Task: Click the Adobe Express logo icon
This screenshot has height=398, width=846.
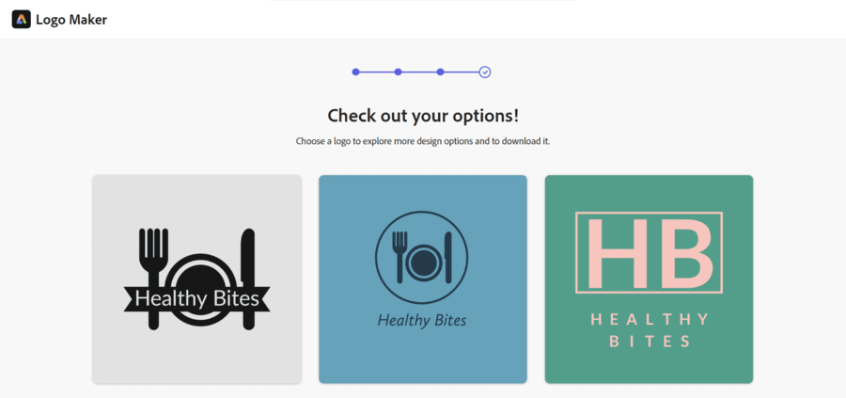Action: point(21,20)
